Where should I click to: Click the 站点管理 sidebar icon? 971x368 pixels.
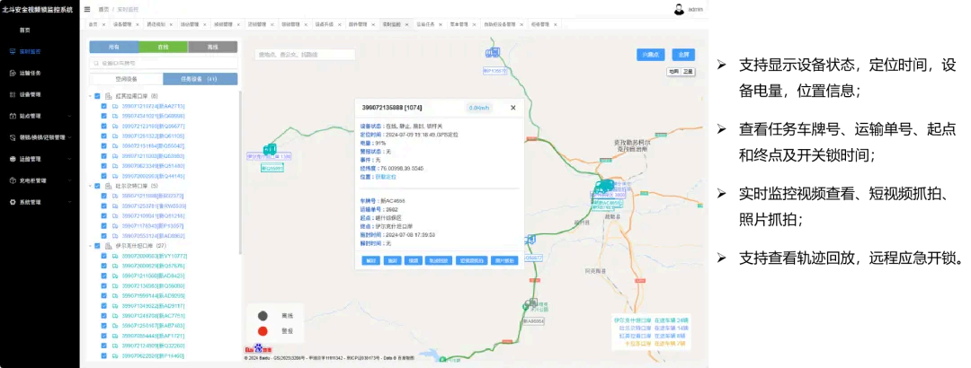pos(13,116)
